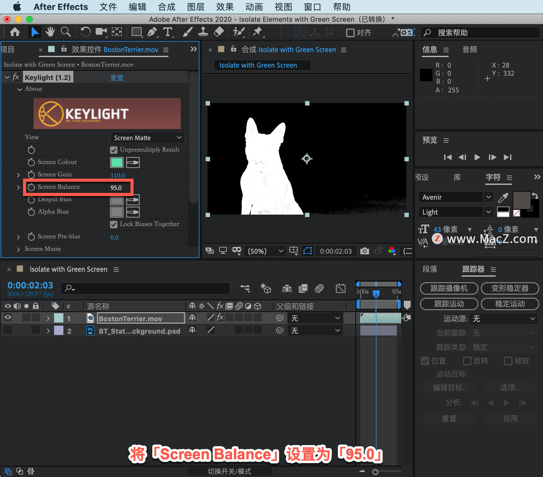Expand the BostonTerrier.mov layer properties
Image resolution: width=543 pixels, height=477 pixels.
[x=48, y=319]
